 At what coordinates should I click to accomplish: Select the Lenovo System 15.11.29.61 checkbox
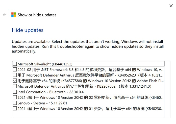(15, 103)
